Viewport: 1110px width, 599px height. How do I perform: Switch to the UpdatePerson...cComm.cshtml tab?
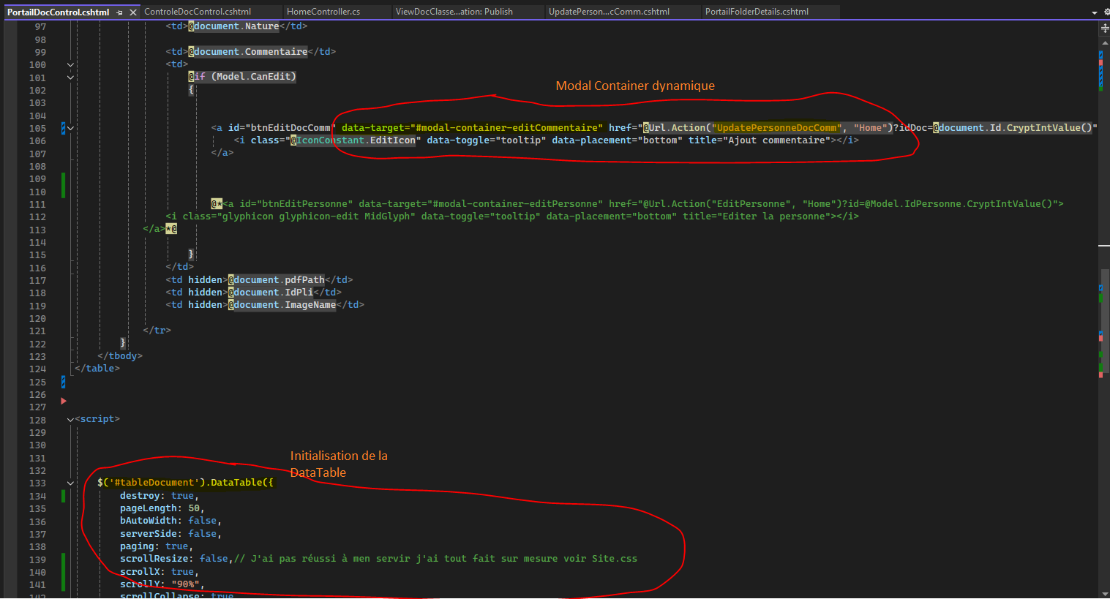click(x=609, y=12)
